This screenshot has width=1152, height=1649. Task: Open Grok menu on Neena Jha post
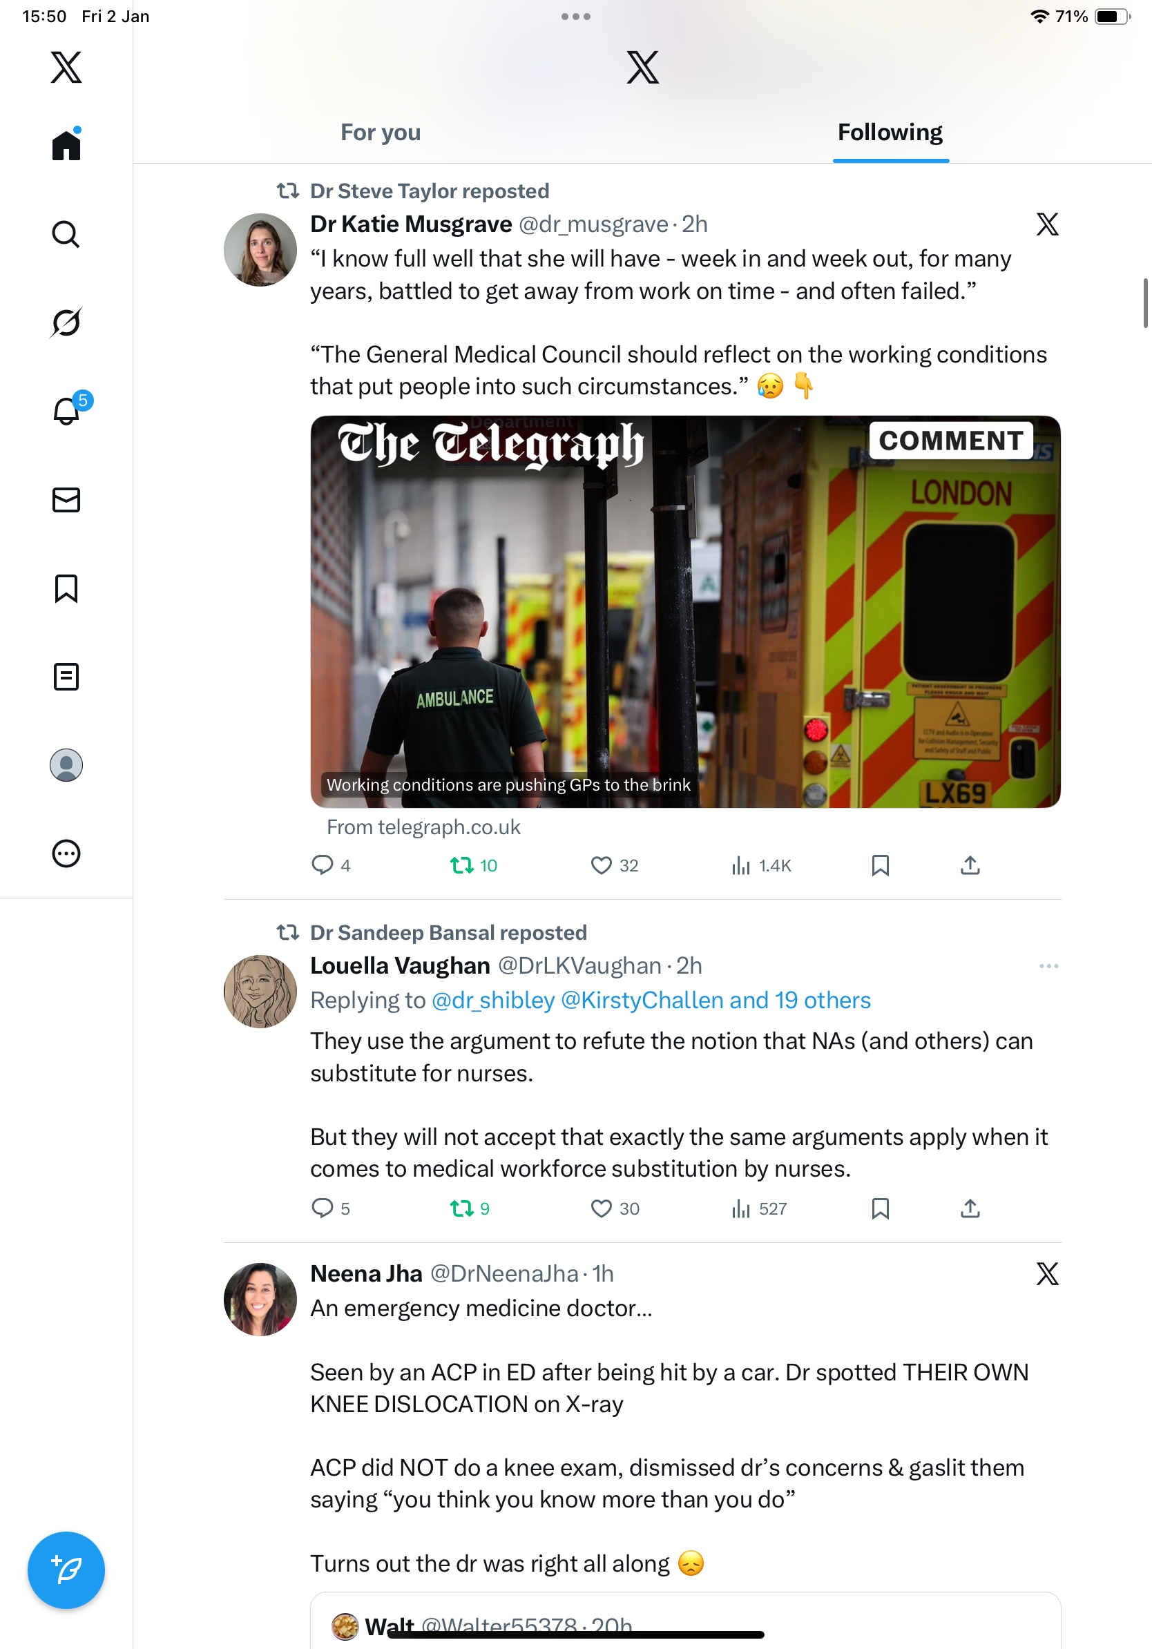(x=1048, y=1274)
